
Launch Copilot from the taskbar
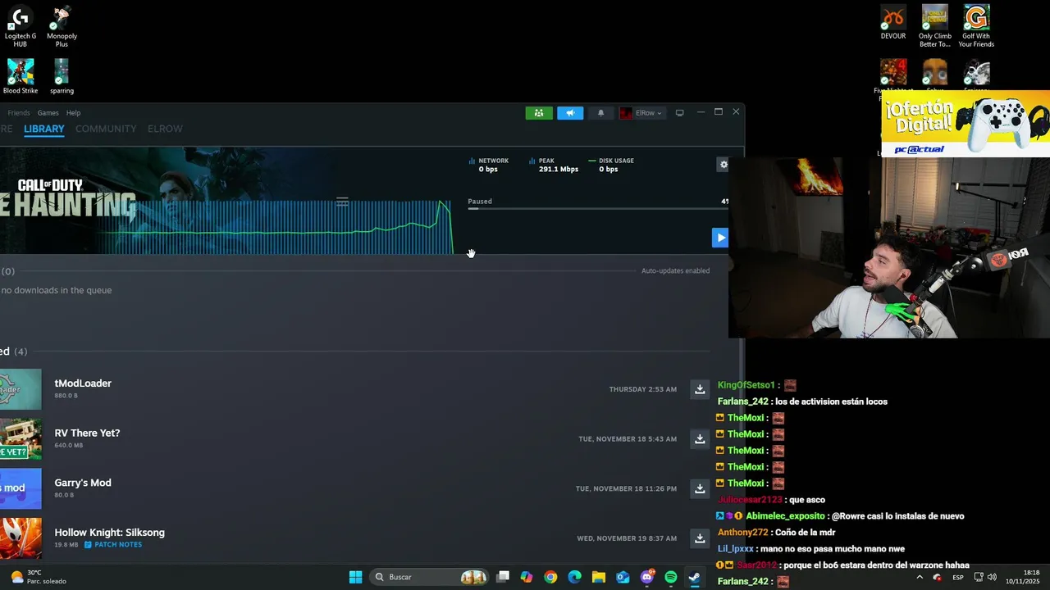point(527,577)
